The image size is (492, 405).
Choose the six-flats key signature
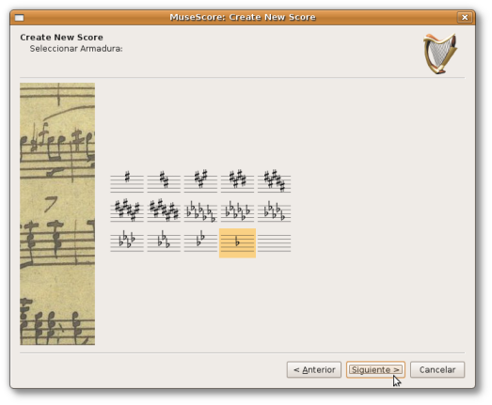237,211
